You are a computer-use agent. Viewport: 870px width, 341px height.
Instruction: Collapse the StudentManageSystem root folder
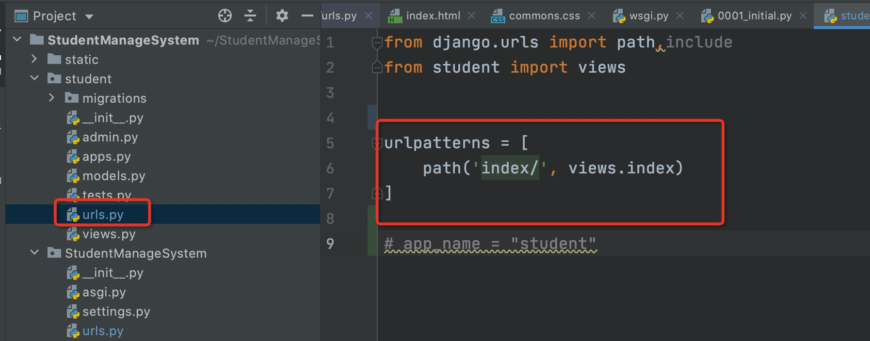coord(17,39)
